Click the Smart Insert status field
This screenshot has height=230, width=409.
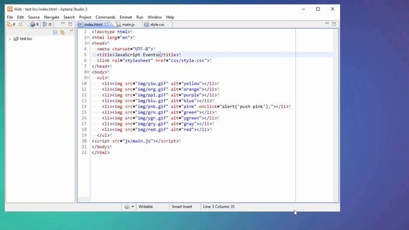click(181, 207)
